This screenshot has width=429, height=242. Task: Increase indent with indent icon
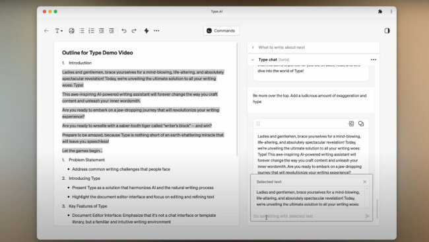(x=112, y=30)
